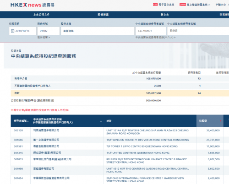This screenshot has height=184, width=229.
Task: Click the participant ID column header
Action: click(20, 121)
